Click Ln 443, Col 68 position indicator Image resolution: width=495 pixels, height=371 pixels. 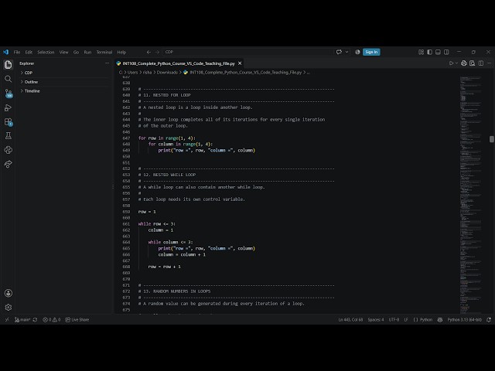click(x=350, y=319)
